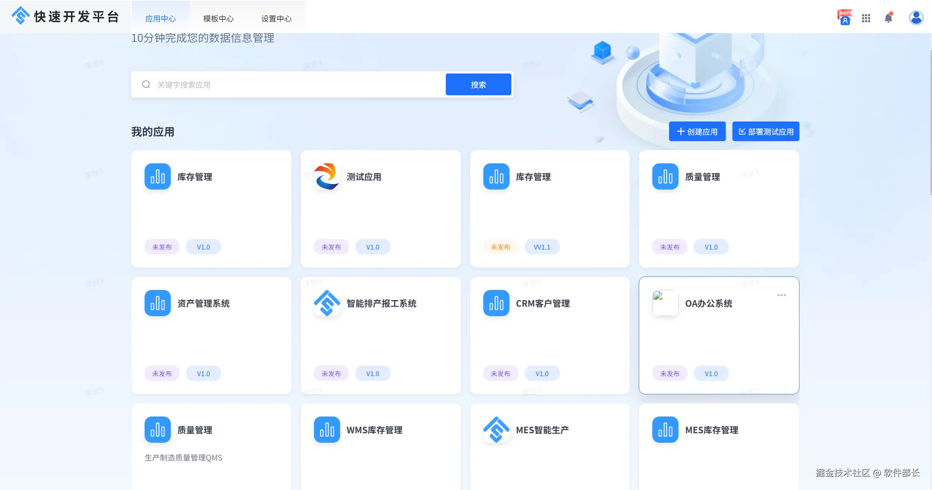
Task: Open the three-dot menu on OA办公系统 card
Action: (781, 295)
